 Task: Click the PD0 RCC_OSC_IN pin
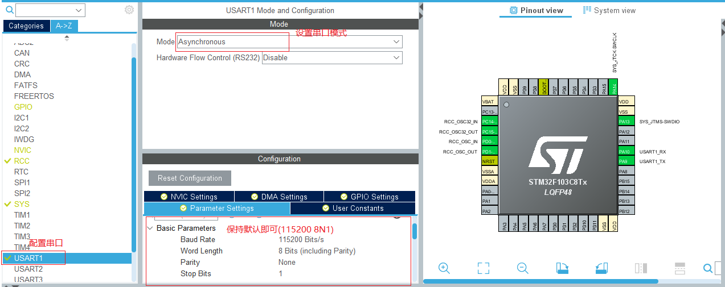coord(489,142)
